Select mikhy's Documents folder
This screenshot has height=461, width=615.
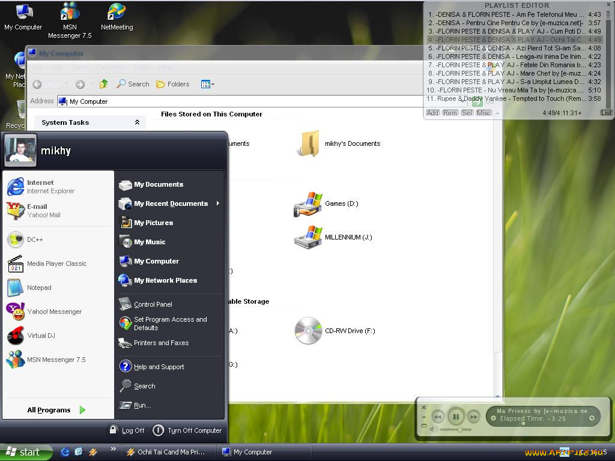pos(338,143)
